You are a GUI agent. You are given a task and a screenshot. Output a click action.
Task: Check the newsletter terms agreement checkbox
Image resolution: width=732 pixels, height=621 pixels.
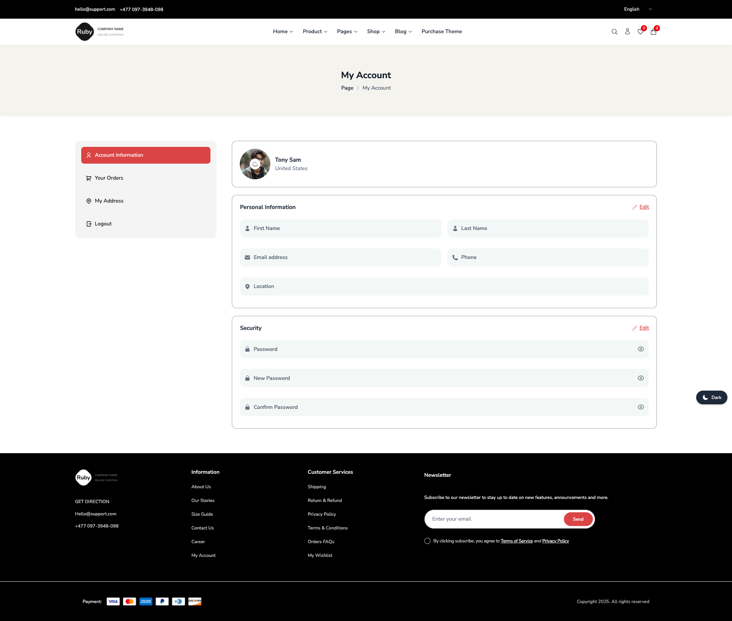click(427, 541)
